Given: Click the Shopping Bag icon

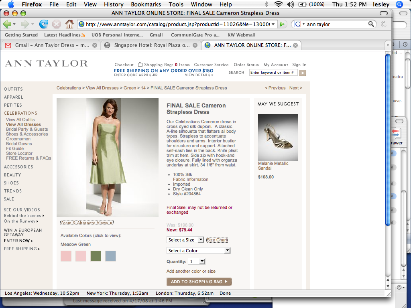Looking at the screenshot, I should 140,65.
